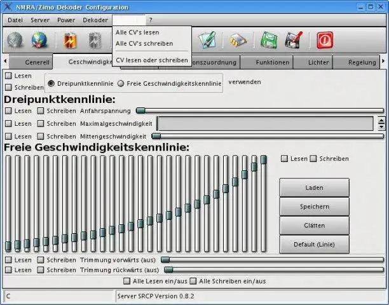Check Schreiben above the Laden button
Image resolution: width=389 pixels, height=305 pixels.
(x=313, y=159)
